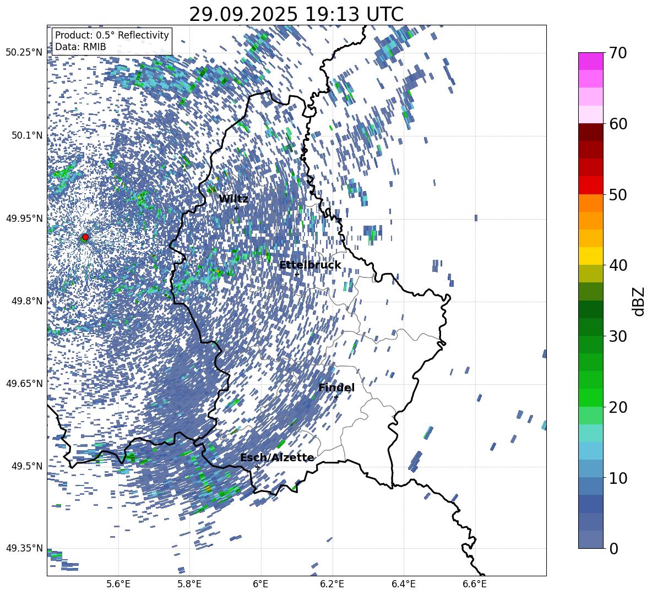Click the cross marker below Esch/Alzette label

click(x=257, y=467)
